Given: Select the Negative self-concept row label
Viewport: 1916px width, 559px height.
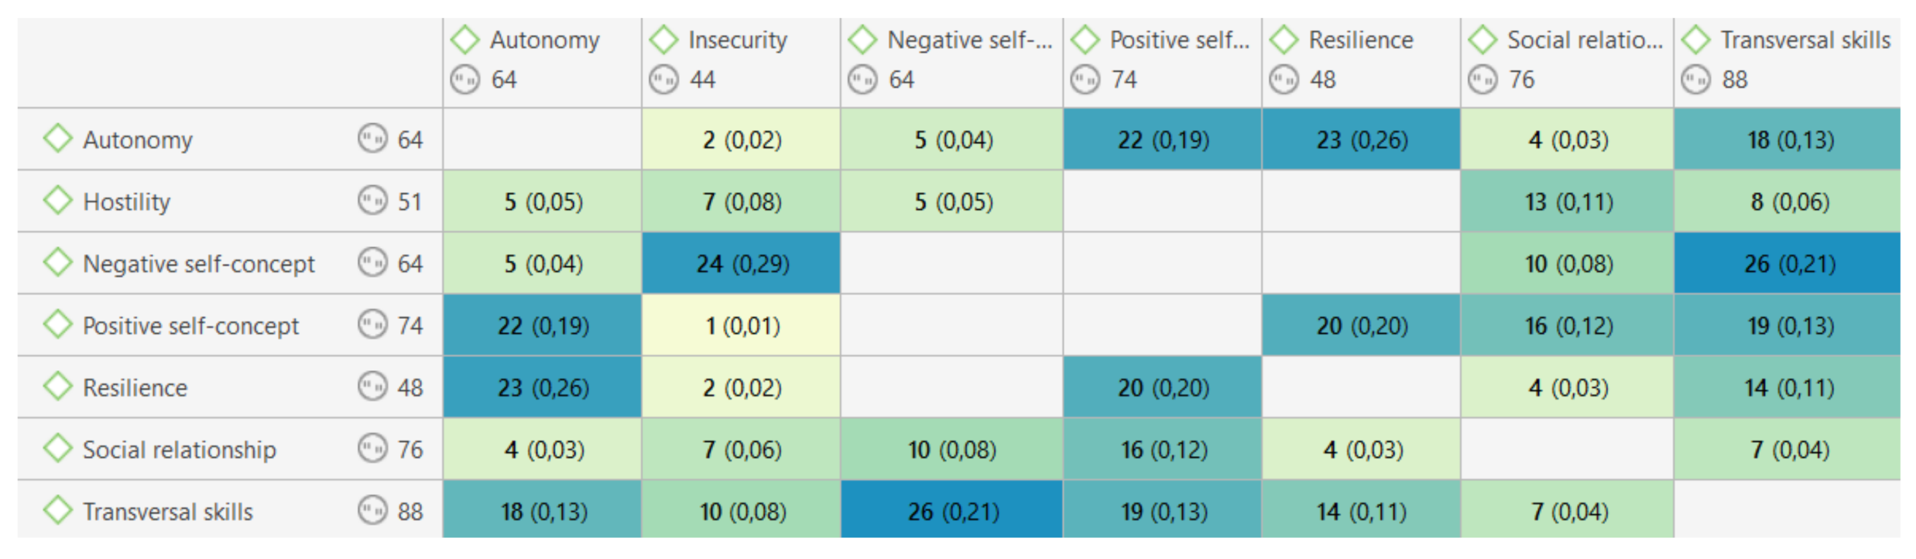Looking at the screenshot, I should pyautogui.click(x=199, y=263).
